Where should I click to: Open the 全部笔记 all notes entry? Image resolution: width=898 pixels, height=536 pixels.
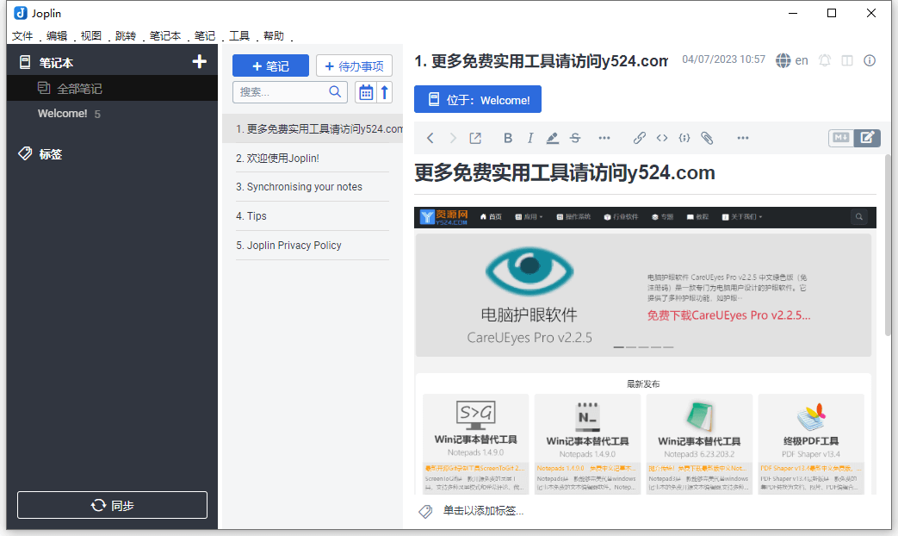[112, 88]
